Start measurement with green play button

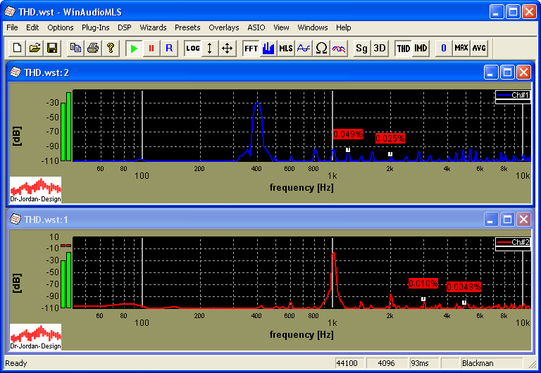point(134,48)
